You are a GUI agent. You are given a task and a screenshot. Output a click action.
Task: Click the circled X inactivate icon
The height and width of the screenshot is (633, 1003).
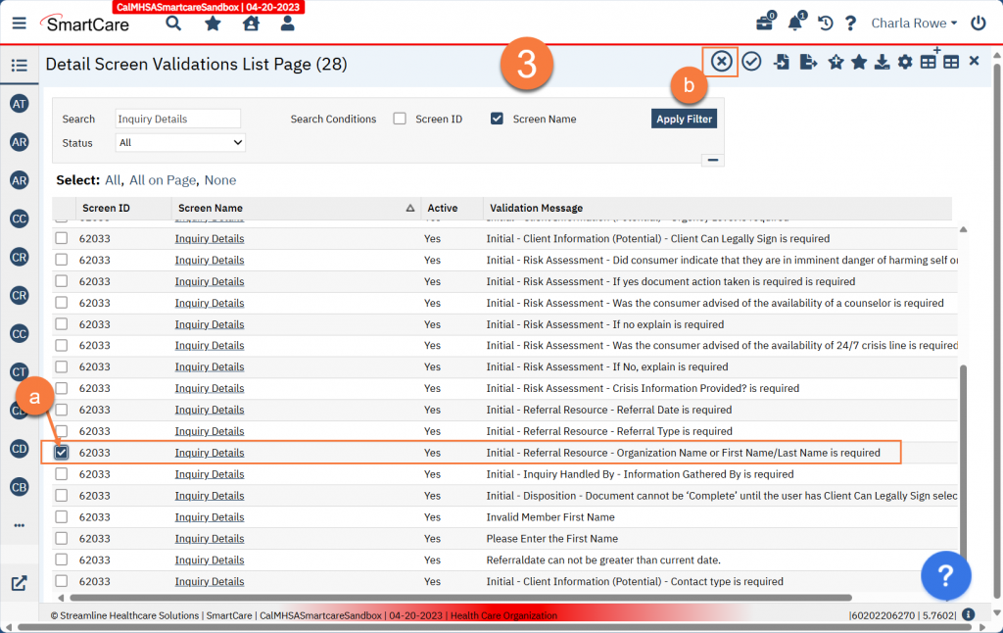722,62
